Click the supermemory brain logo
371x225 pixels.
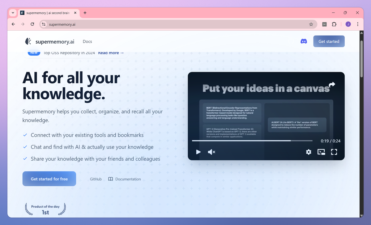(28, 41)
